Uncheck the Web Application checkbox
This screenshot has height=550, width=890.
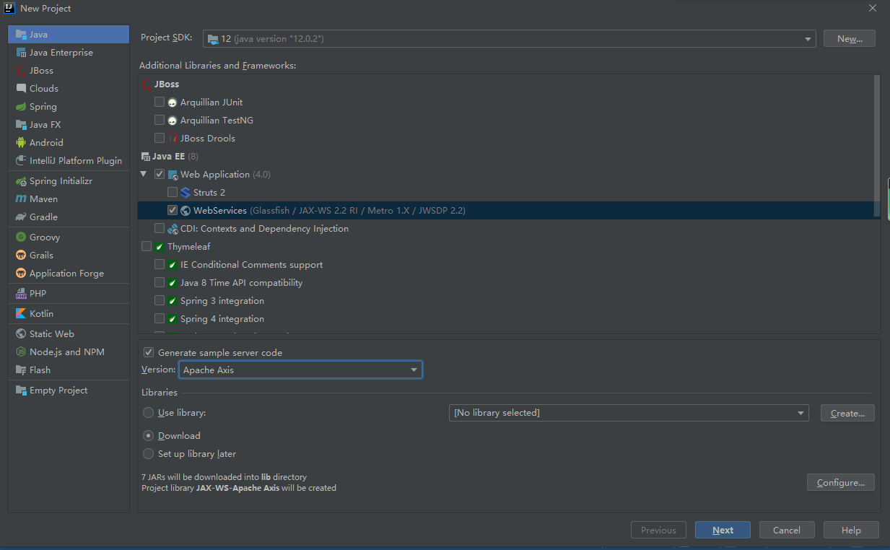pyautogui.click(x=160, y=174)
